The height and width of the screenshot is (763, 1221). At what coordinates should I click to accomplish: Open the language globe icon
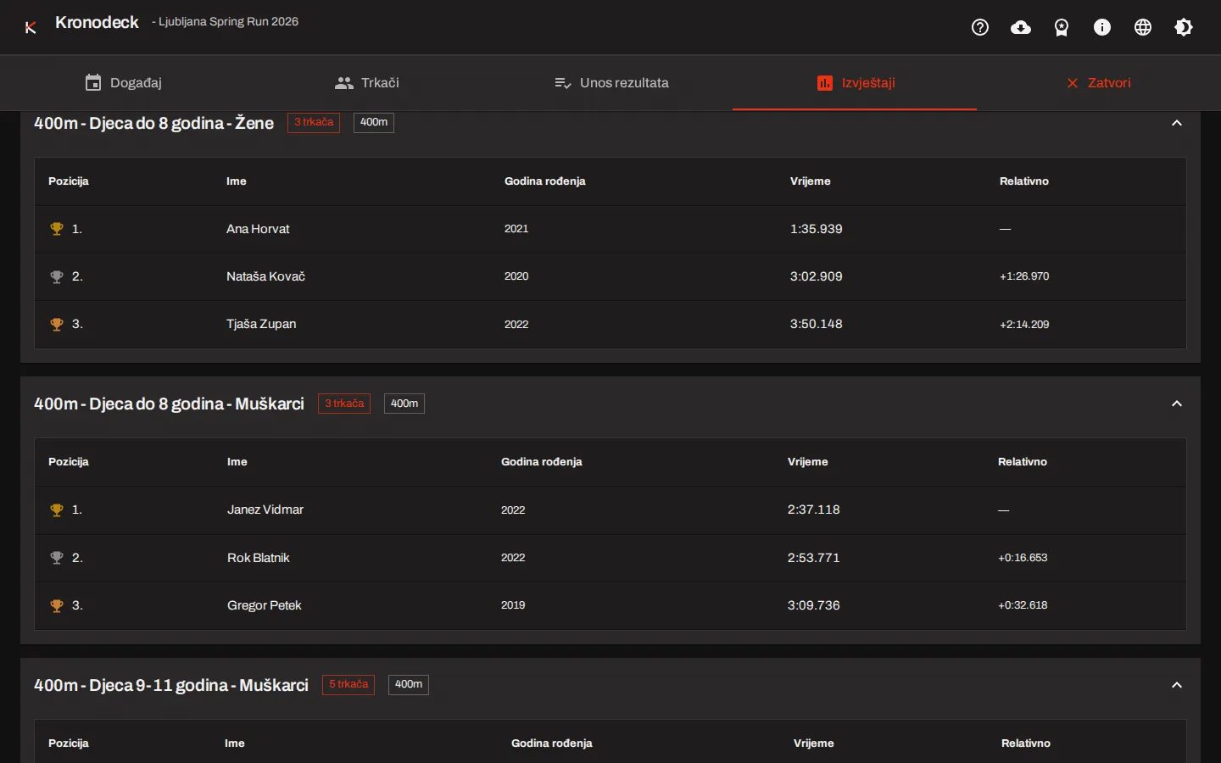pos(1143,27)
